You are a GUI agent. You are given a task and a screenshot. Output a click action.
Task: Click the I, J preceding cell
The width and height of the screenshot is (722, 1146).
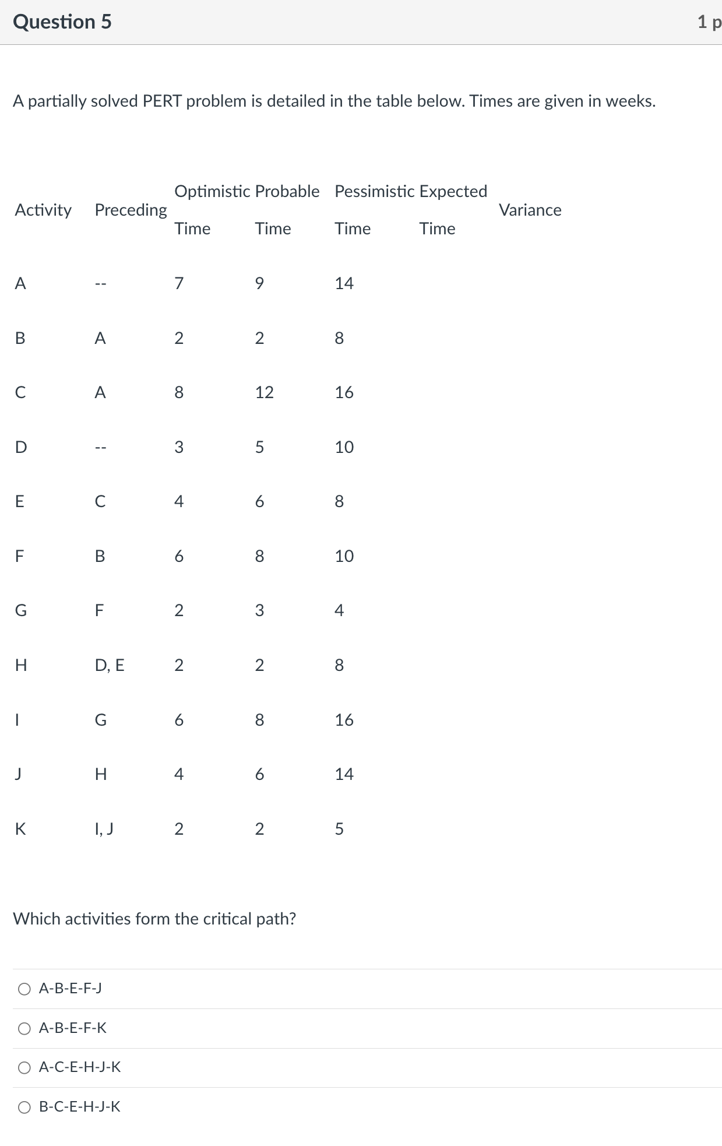(103, 829)
